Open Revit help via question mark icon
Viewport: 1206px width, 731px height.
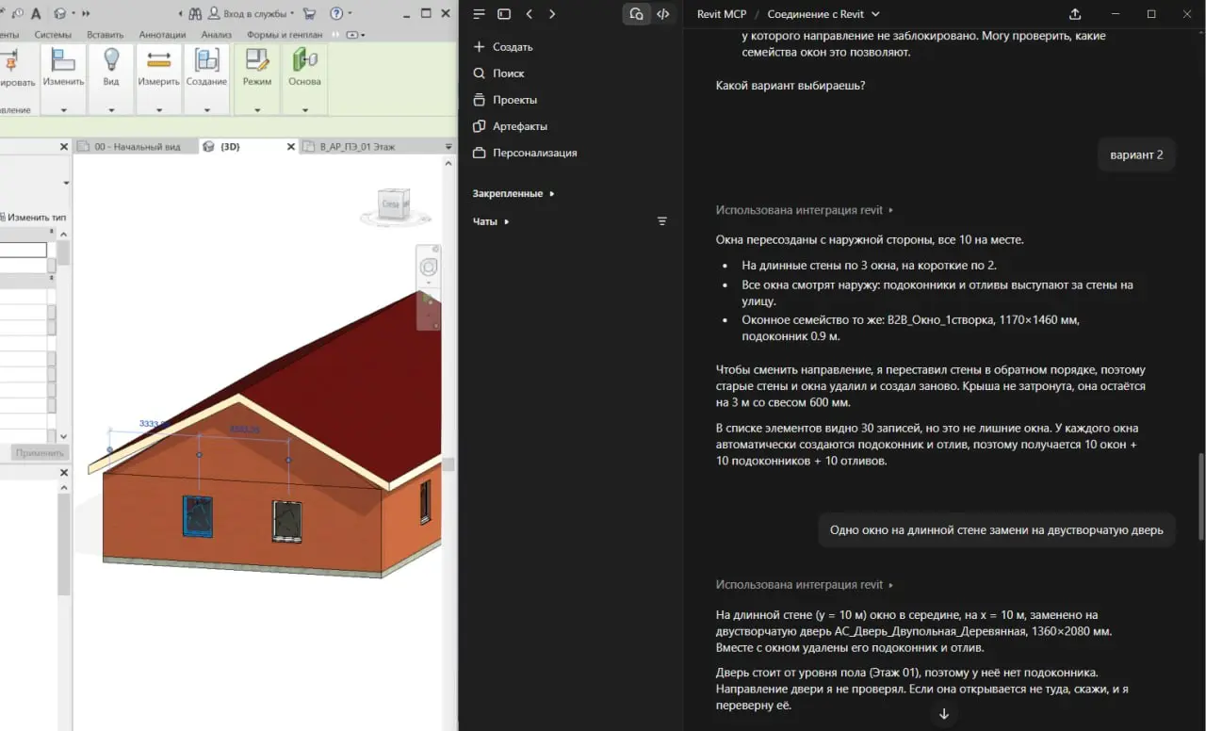(x=336, y=13)
